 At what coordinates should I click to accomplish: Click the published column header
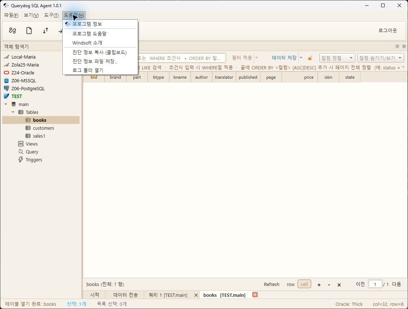coord(248,77)
